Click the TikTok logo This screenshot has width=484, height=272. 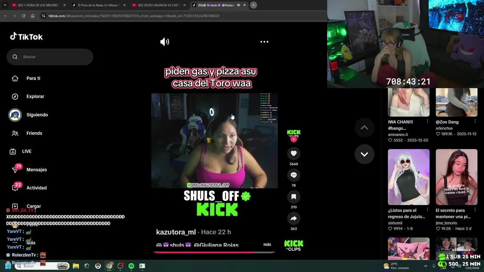(26, 37)
